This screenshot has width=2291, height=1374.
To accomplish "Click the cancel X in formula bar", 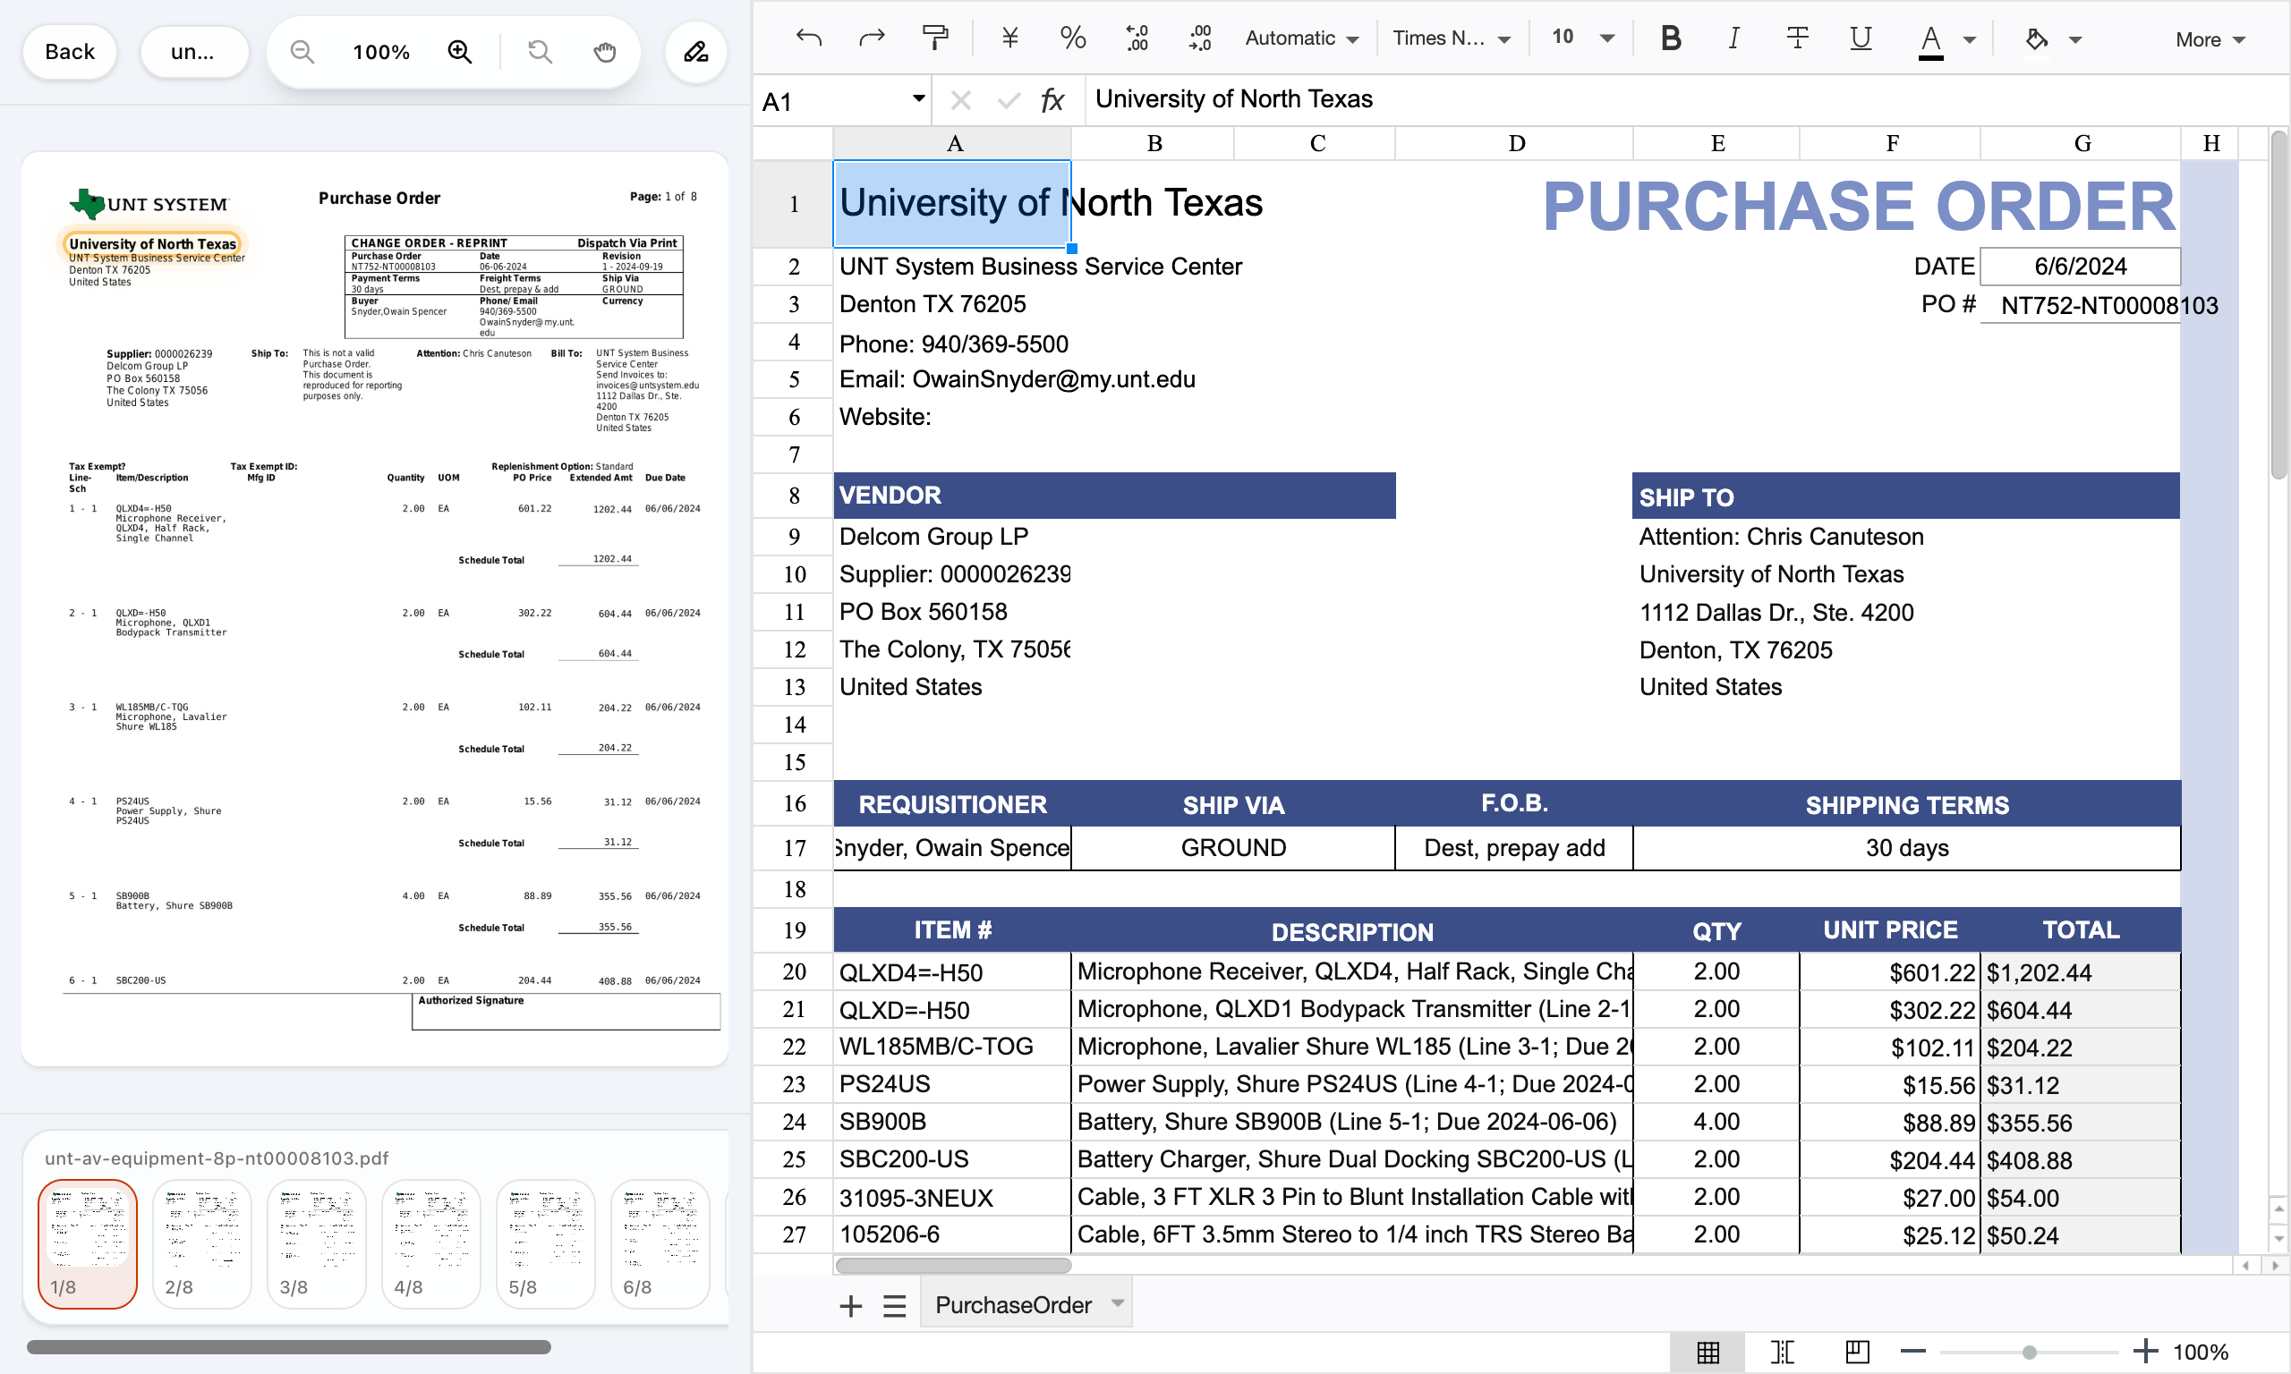I will click(960, 100).
